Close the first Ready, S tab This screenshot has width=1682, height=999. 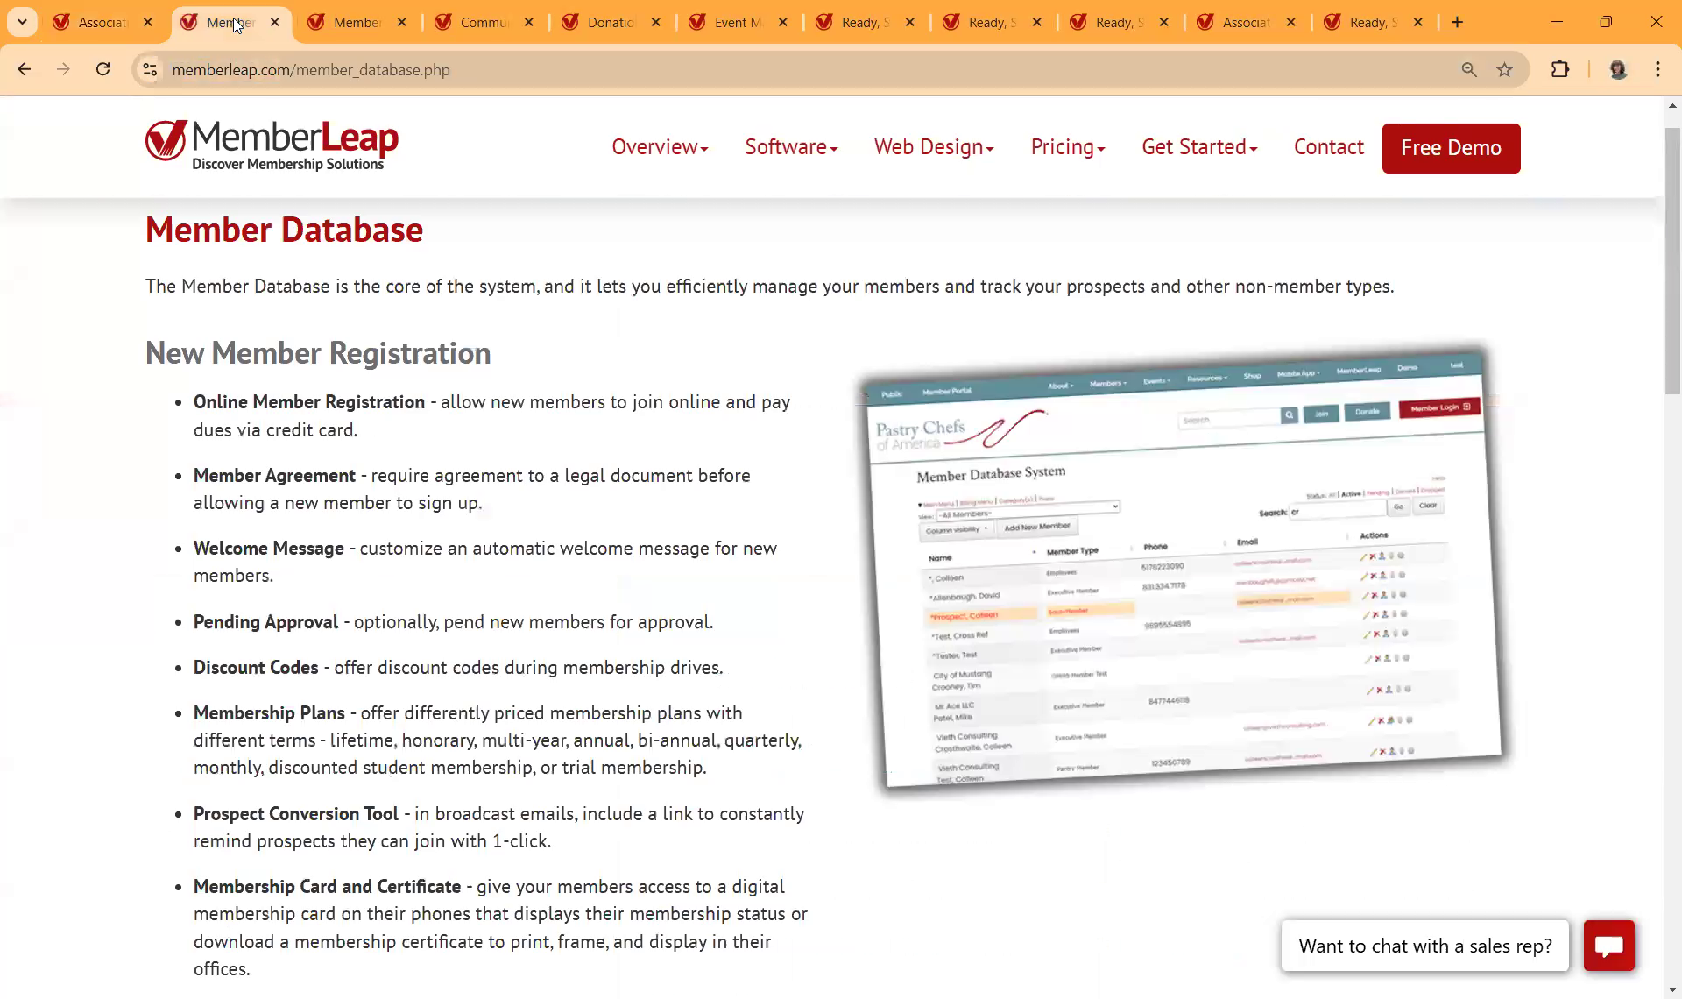pos(910,22)
